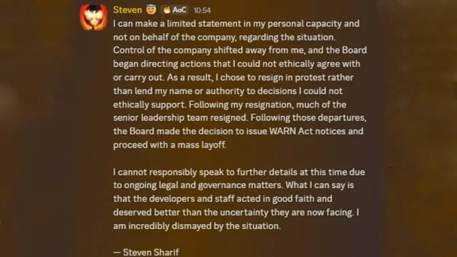Click the signature line Steven Sharif
Screen dimensions: 457x257
150,252
